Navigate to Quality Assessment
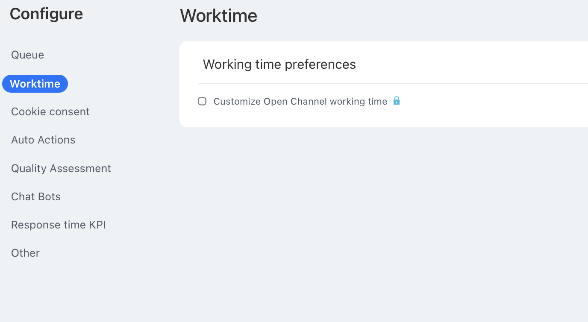 [61, 169]
